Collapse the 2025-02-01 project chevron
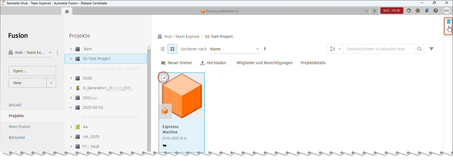 coord(71,107)
